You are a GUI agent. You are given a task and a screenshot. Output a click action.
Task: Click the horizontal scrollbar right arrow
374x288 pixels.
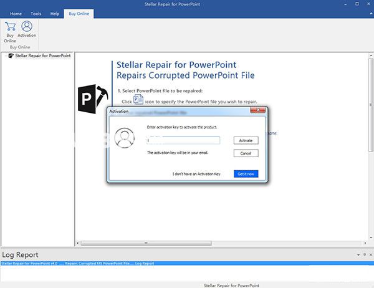click(365, 243)
